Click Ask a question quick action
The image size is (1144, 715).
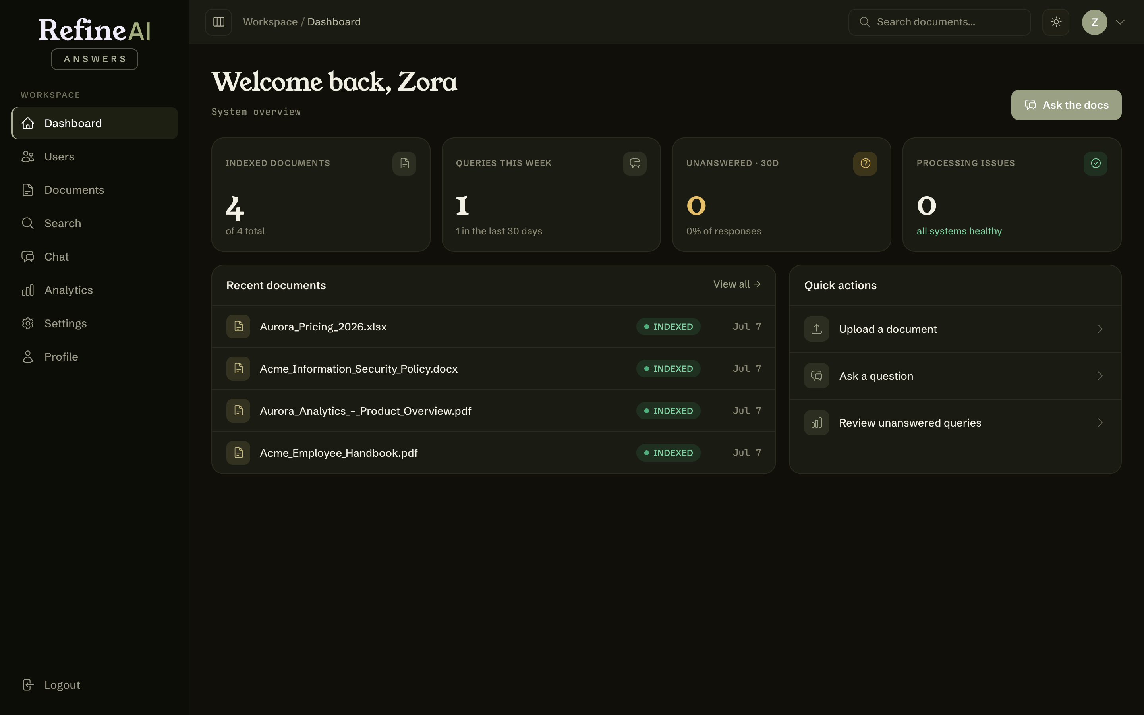pyautogui.click(x=955, y=376)
